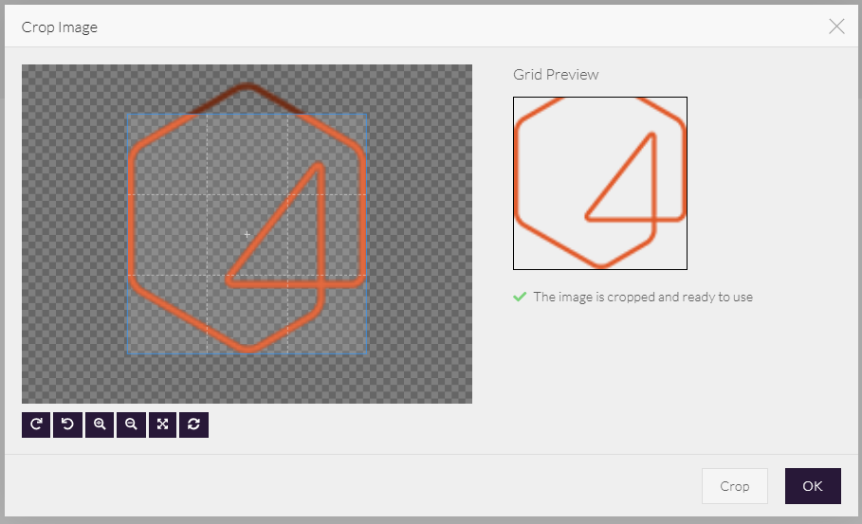
Task: Zoom in on the crop canvas
Action: pyautogui.click(x=100, y=425)
